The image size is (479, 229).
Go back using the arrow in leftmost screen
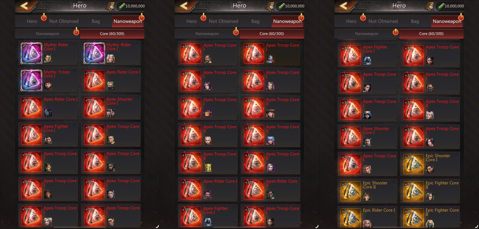click(24, 6)
